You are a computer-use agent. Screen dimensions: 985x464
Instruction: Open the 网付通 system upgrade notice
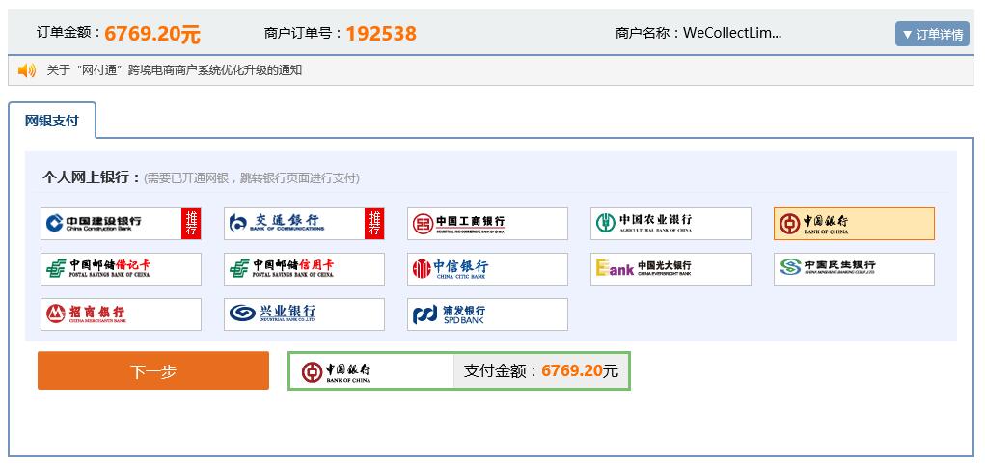175,70
